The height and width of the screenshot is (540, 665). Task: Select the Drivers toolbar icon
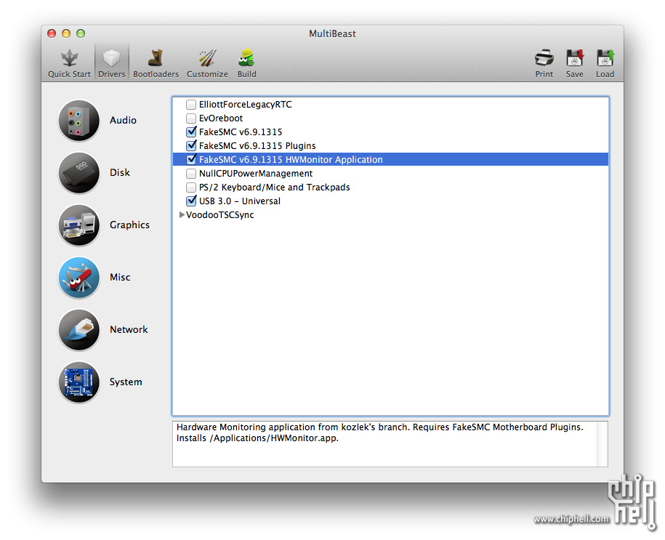click(111, 64)
